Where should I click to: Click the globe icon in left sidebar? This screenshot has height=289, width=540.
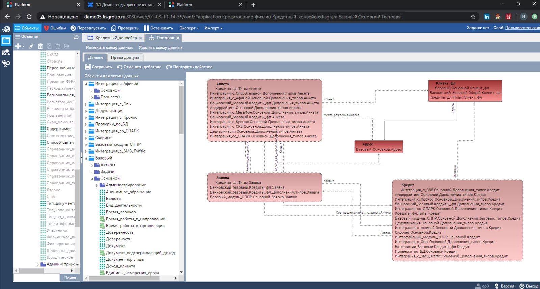pyautogui.click(x=6, y=29)
